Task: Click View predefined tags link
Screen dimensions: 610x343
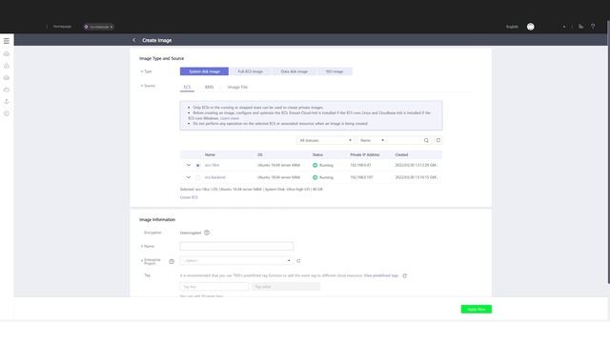Action: point(381,275)
